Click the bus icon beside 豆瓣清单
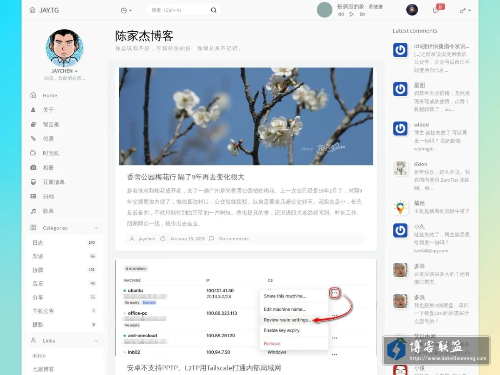This screenshot has height=375, width=500. point(33,182)
